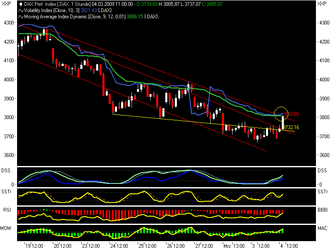Screen dimensions: 333x249
Task: Expand the MAC label on the right side
Action: click(322, 227)
